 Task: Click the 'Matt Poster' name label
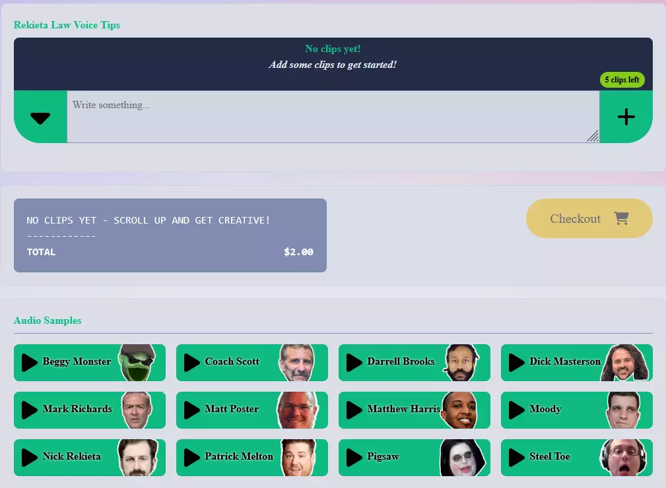coord(232,409)
